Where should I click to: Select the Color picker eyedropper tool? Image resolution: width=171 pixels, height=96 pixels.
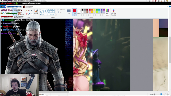pos(29,14)
